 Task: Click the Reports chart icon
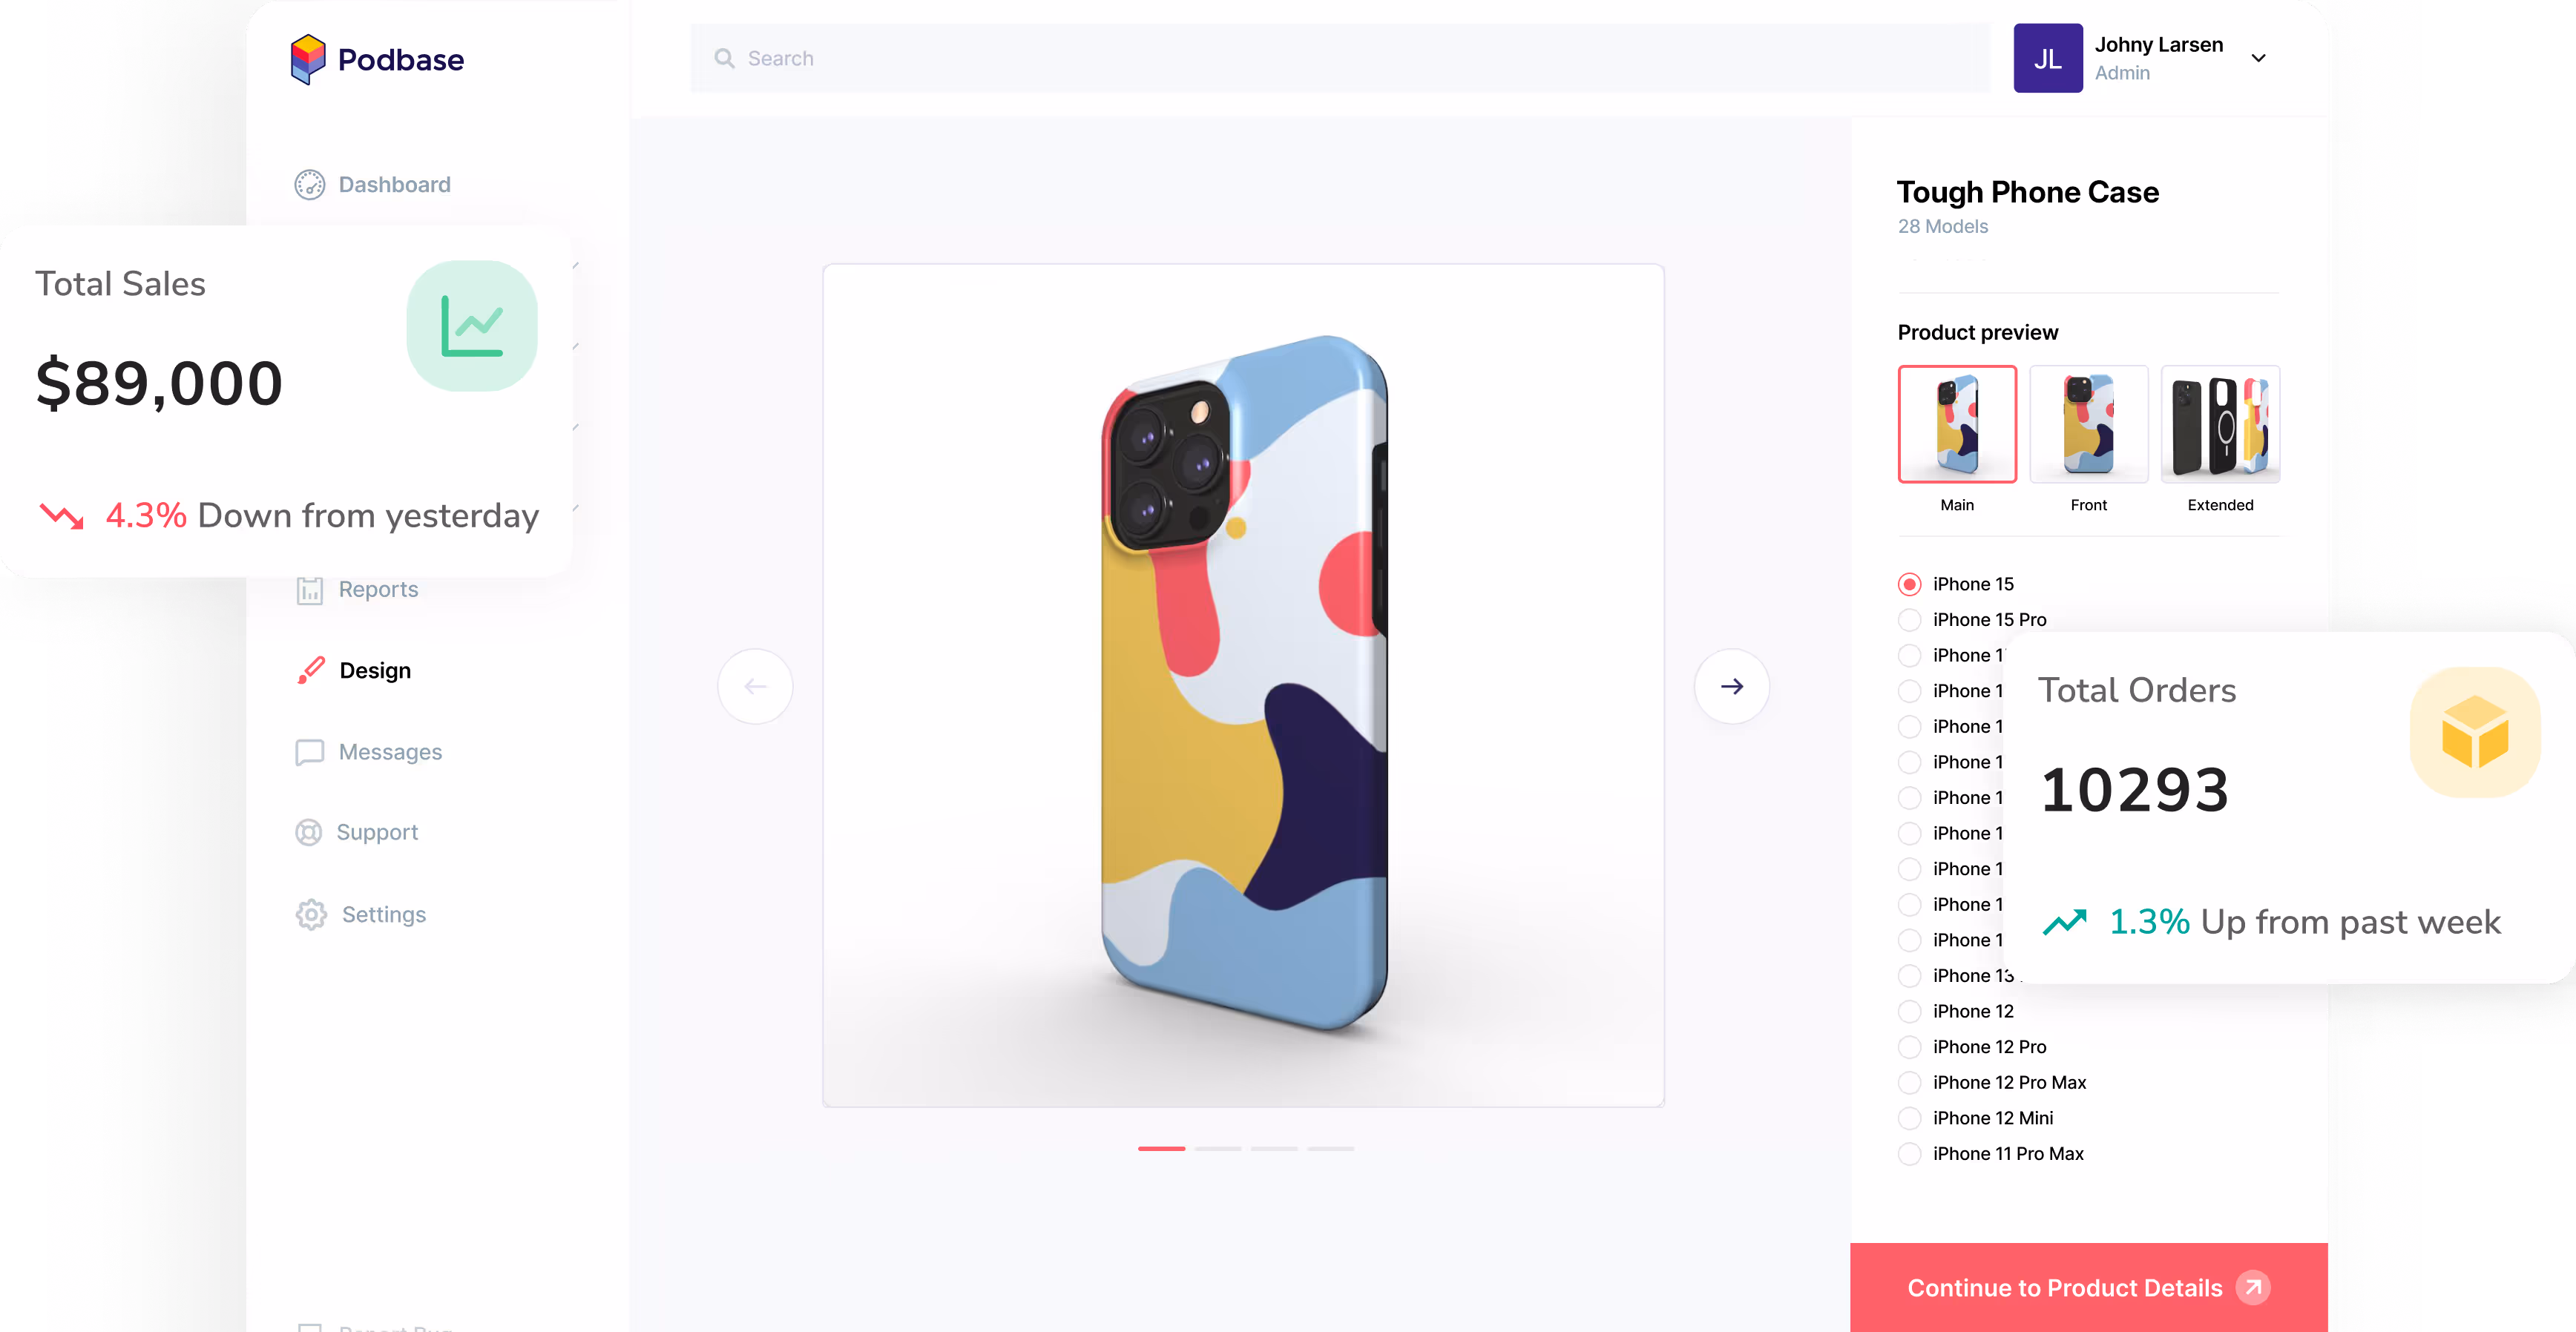tap(310, 590)
